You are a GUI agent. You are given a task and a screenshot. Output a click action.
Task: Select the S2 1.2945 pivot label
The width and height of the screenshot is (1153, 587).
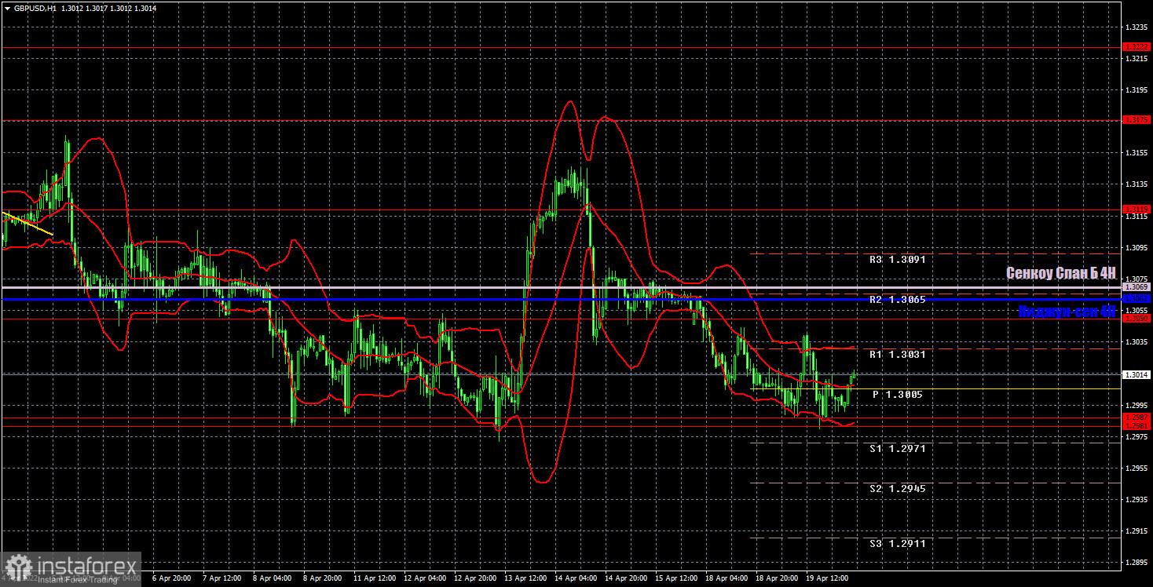point(897,489)
